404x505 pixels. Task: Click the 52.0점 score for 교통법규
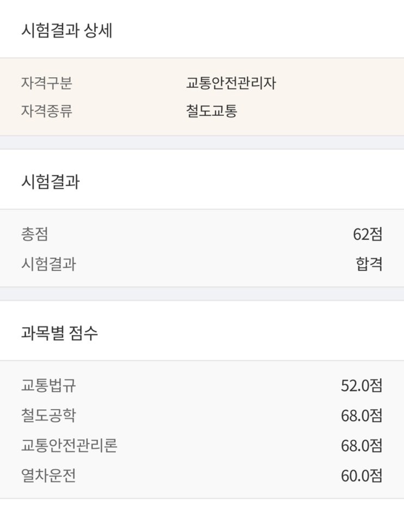[362, 386]
